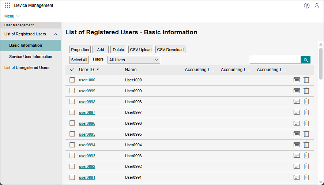
Task: Click the search magnifier button
Action: 305,60
